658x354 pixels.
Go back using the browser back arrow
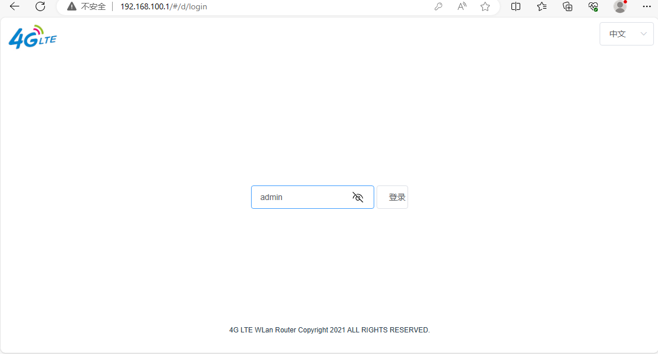point(15,6)
